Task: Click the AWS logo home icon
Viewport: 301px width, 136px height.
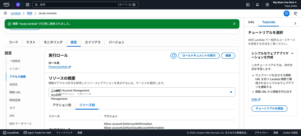Action: (x=6, y=5)
